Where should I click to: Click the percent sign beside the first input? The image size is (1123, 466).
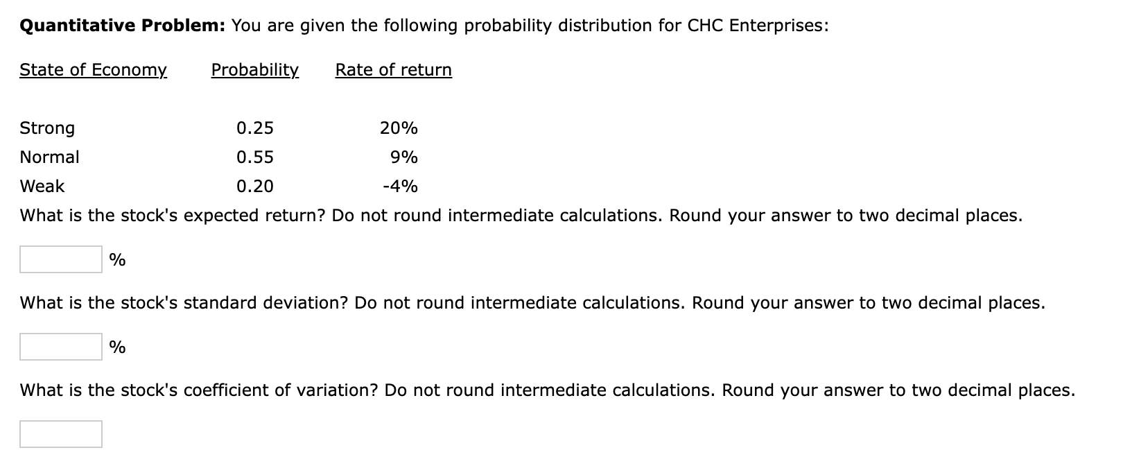point(118,259)
